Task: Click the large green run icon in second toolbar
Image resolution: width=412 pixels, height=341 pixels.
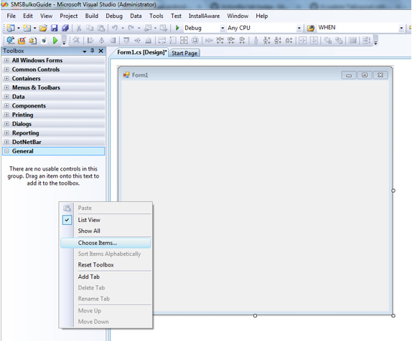Action: click(55, 40)
